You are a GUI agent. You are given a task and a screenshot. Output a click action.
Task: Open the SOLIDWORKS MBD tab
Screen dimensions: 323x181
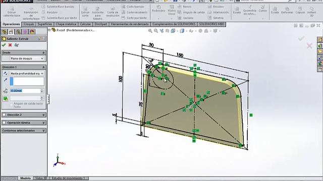pos(211,24)
